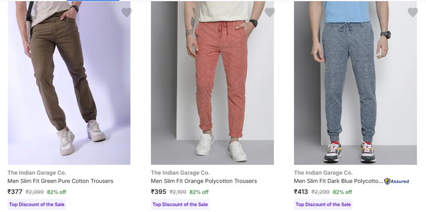View the dark blue joggers product image
Image resolution: width=426 pixels, height=212 pixels.
[355, 83]
